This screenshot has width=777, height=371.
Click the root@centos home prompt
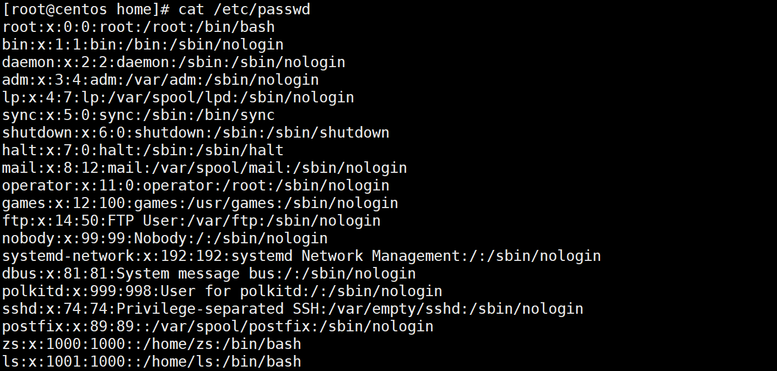click(x=86, y=9)
